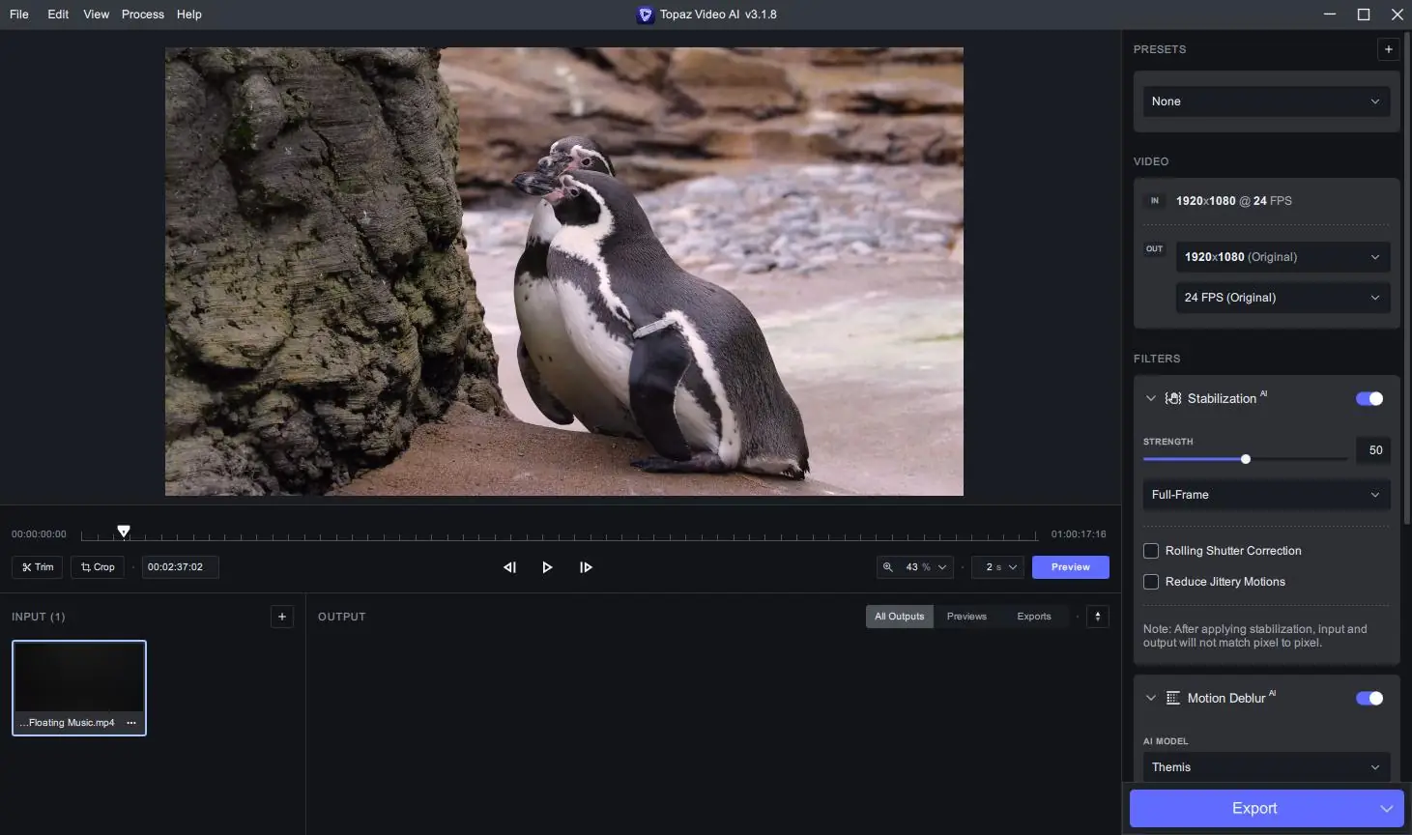Viewport: 1412px width, 835px height.
Task: Click the end timecode 01:00:17:16
Action: 1079,534
